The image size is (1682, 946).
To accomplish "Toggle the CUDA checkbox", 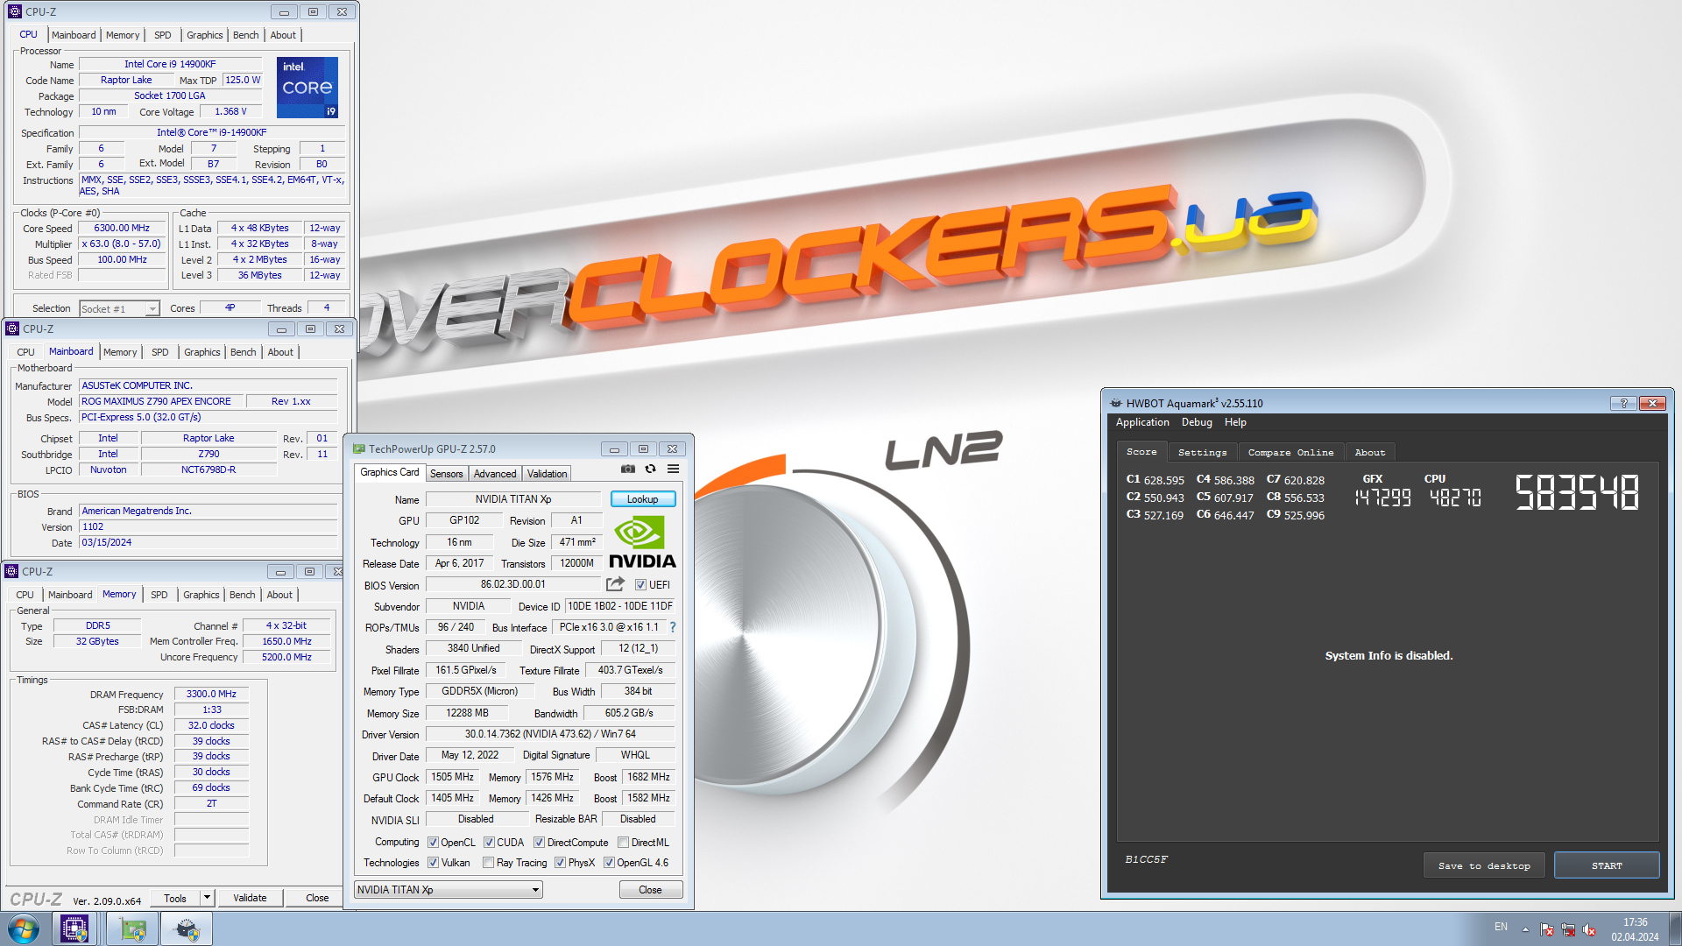I will click(x=489, y=843).
